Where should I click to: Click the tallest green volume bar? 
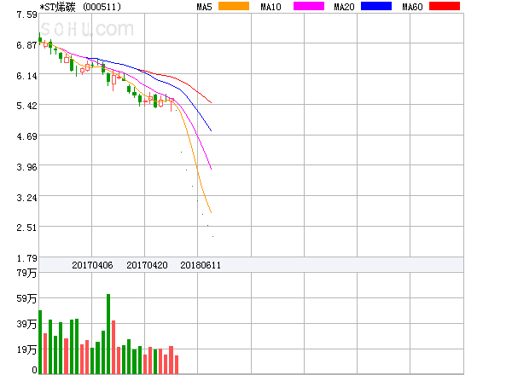(108, 333)
